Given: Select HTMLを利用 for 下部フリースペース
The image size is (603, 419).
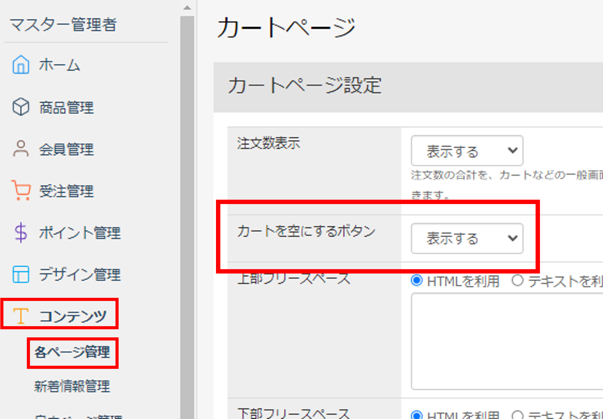Looking at the screenshot, I should (x=417, y=415).
